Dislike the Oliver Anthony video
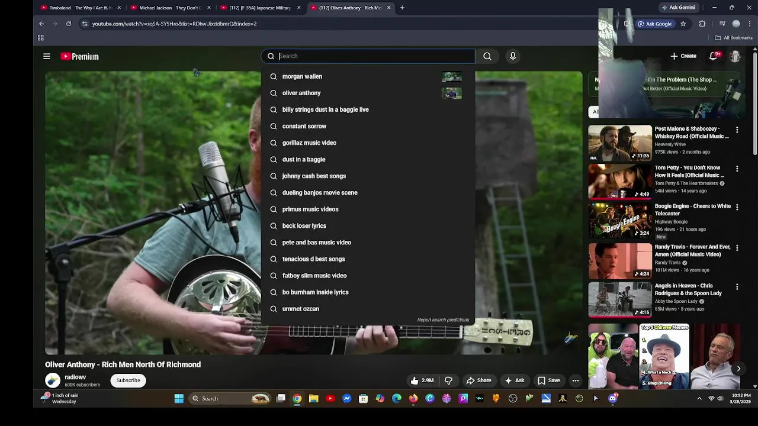The height and width of the screenshot is (426, 758). tap(448, 380)
